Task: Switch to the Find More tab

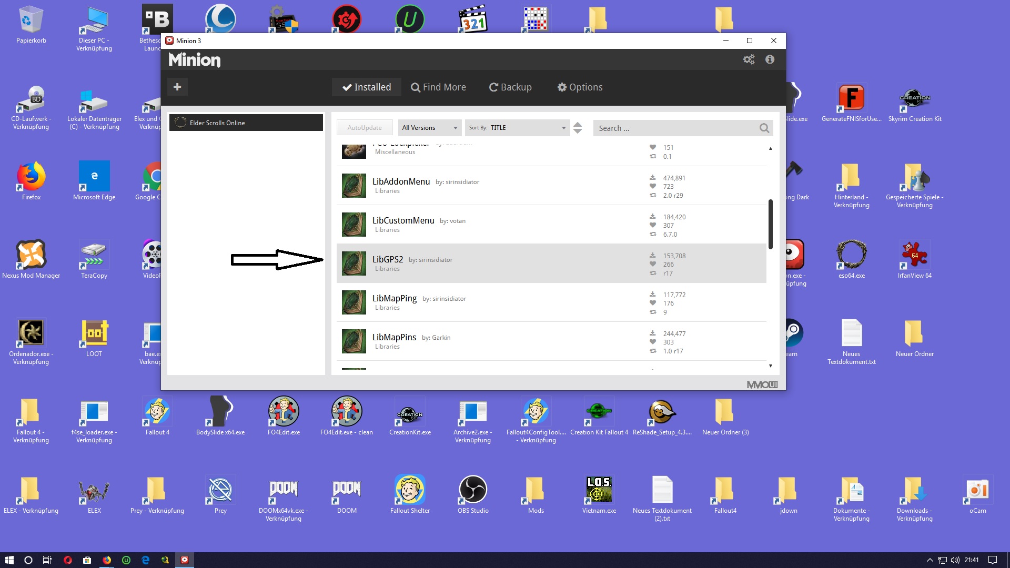Action: (x=438, y=87)
